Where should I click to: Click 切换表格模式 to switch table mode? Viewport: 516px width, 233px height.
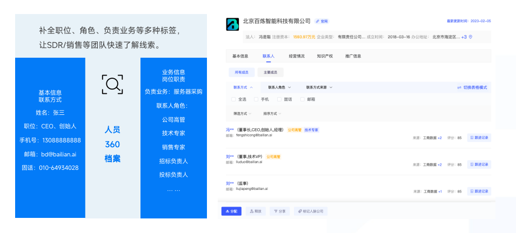[x=472, y=88]
